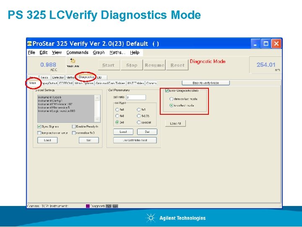The height and width of the screenshot is (227, 302).
Task: Switch to the Method tab
Action: [70, 77]
